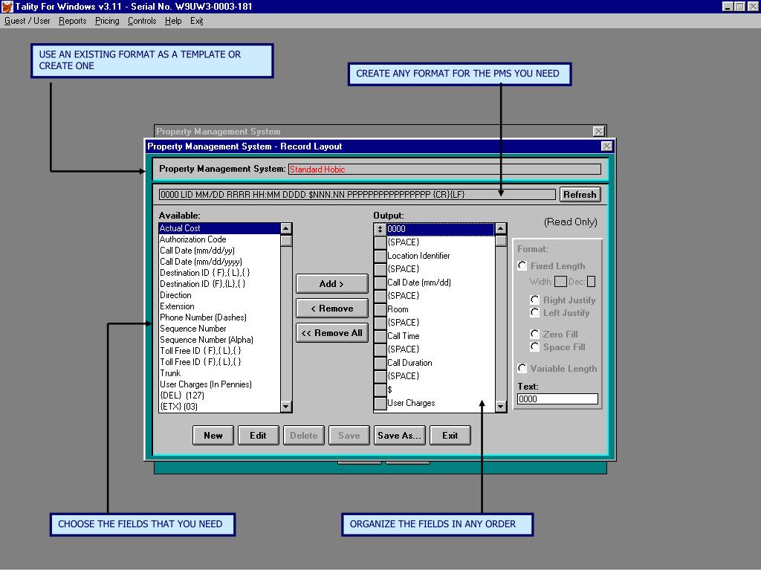
Task: Select Phone Number (Dashes) in Available list
Action: [x=219, y=317]
